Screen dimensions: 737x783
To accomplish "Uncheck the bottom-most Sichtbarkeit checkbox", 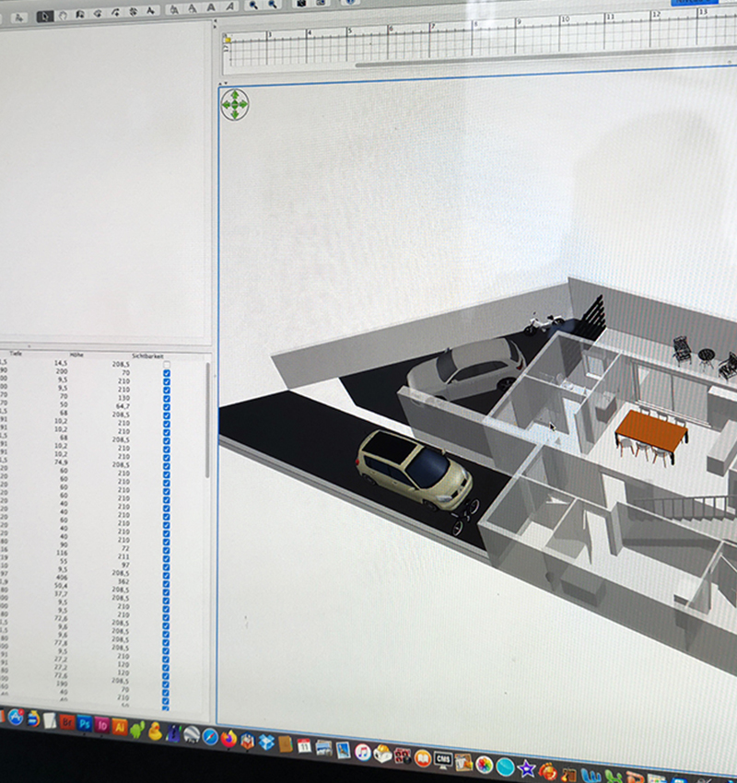I will pyautogui.click(x=165, y=707).
